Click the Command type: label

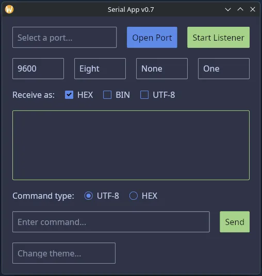43,196
